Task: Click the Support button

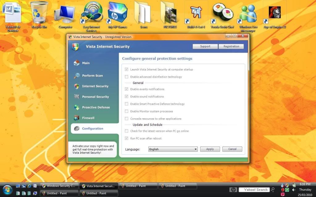Action: coord(205,46)
